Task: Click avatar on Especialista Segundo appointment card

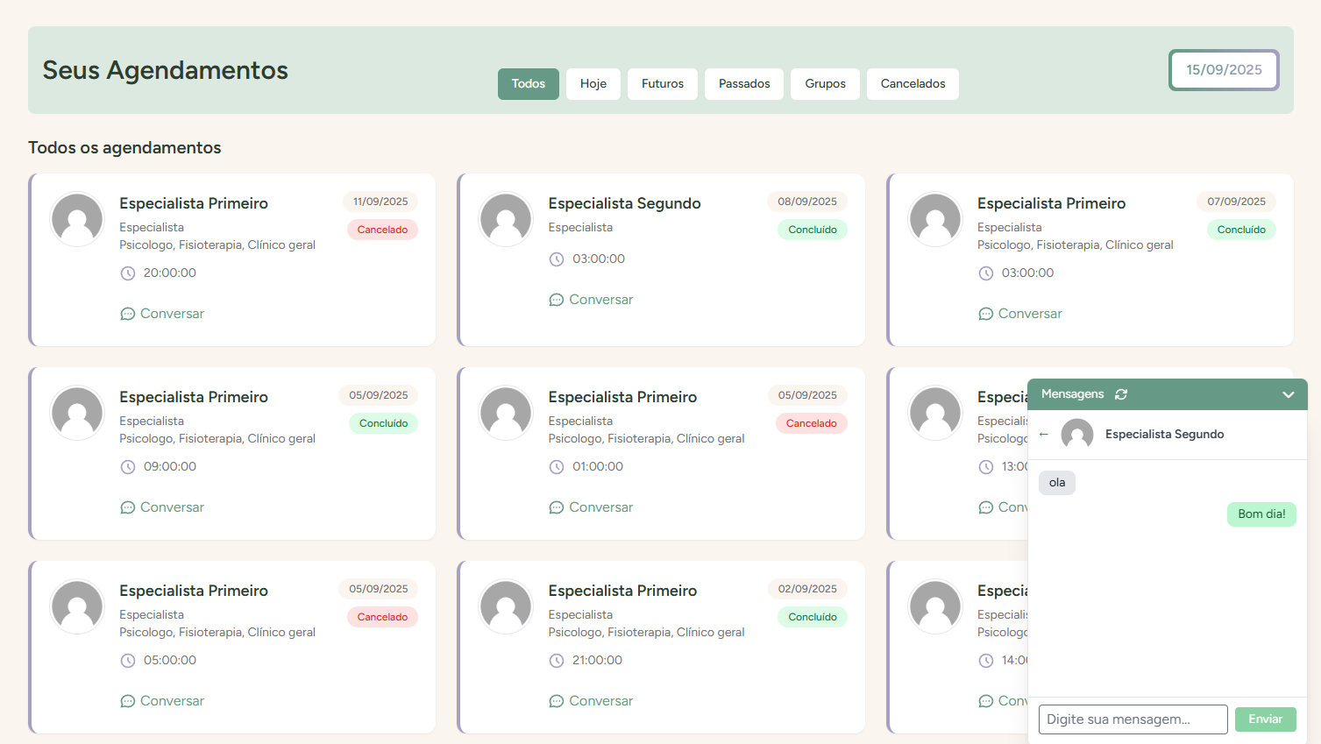Action: point(506,219)
